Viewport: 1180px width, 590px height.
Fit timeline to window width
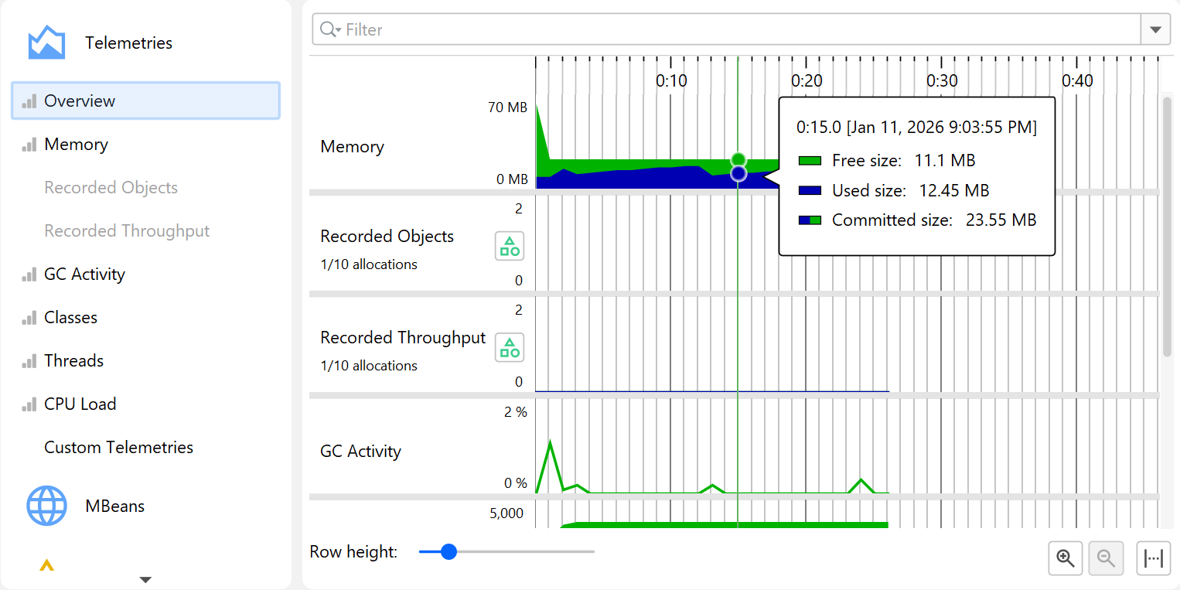pyautogui.click(x=1154, y=558)
